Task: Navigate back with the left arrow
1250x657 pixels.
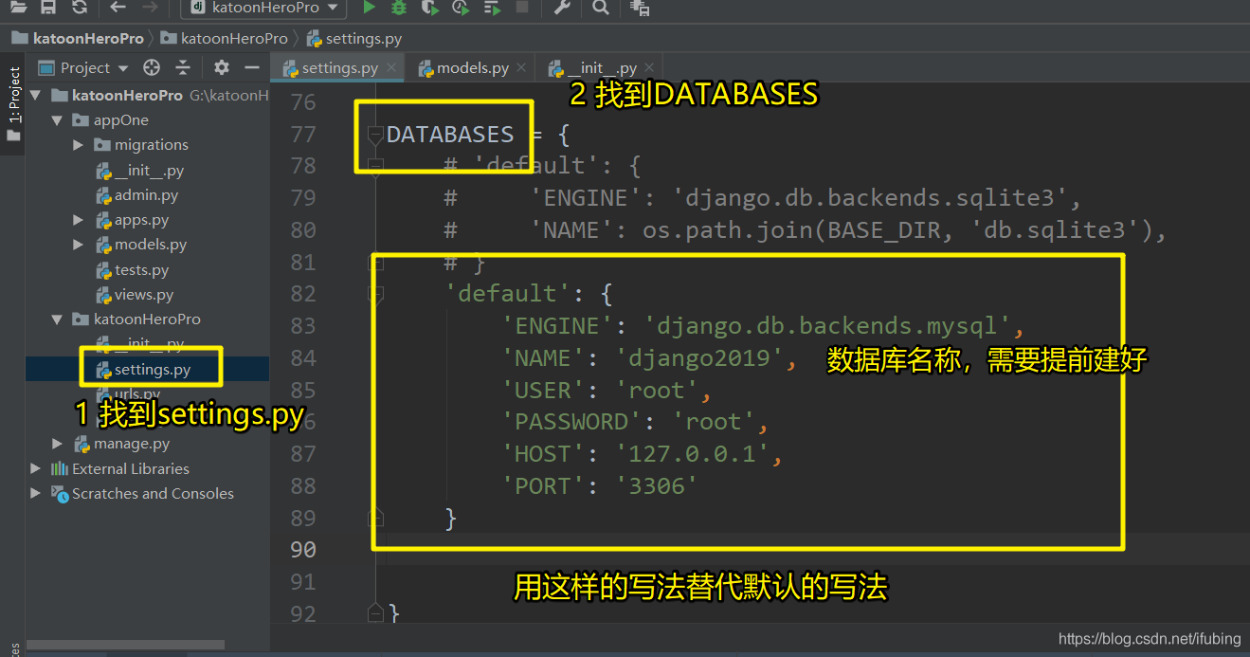Action: [118, 8]
